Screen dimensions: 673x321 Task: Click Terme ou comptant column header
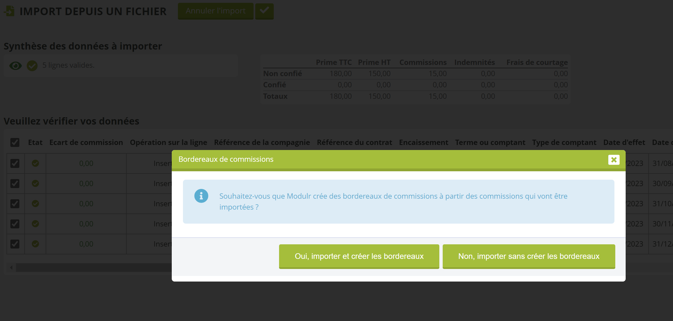coord(490,142)
